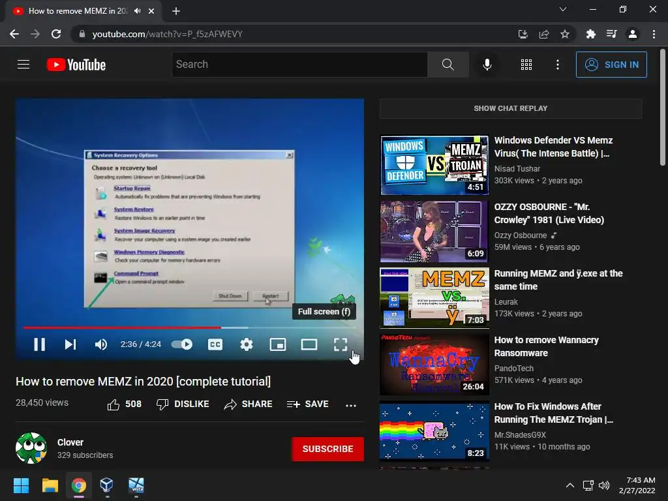Go forward in browser history
Screen dimensions: 668x501
[35, 34]
